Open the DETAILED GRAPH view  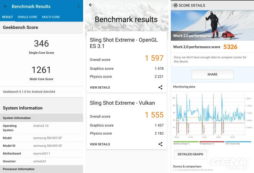190,154
